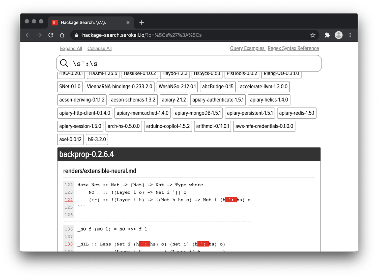
Task: Click the Collapse All link
Action: coord(99,48)
